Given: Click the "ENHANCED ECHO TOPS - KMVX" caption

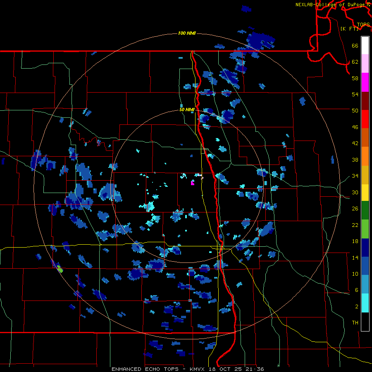Looking at the screenshot, I should [158, 369].
